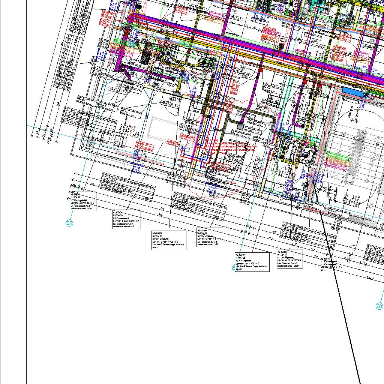The width and height of the screenshot is (384, 384).
Task: Select the hatched vertical stair strip at right
Action: 362,150
